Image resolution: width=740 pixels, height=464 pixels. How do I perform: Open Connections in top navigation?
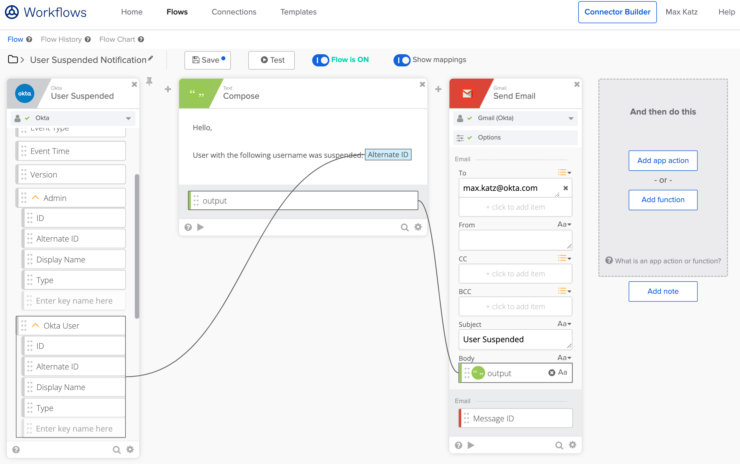point(234,12)
